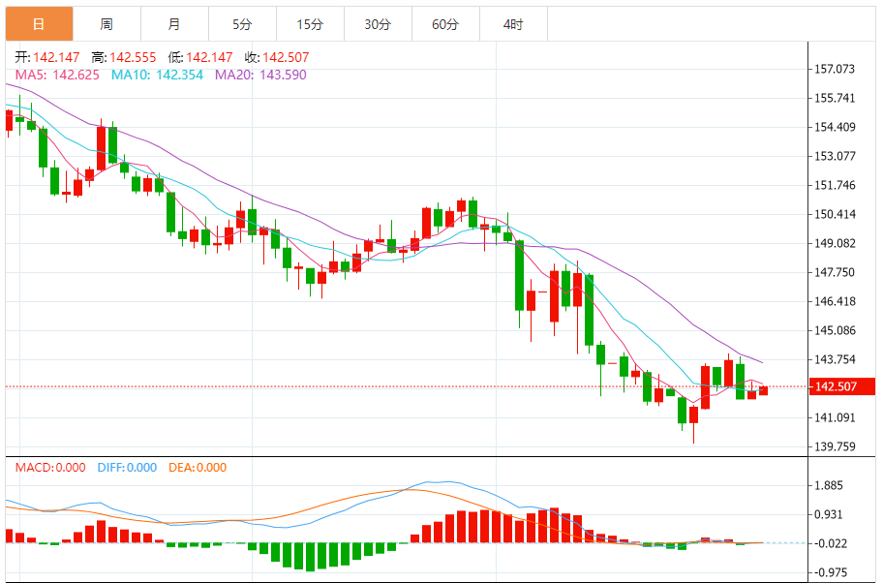
Task: Click the -0.022 MACD axis label
Action: point(831,543)
